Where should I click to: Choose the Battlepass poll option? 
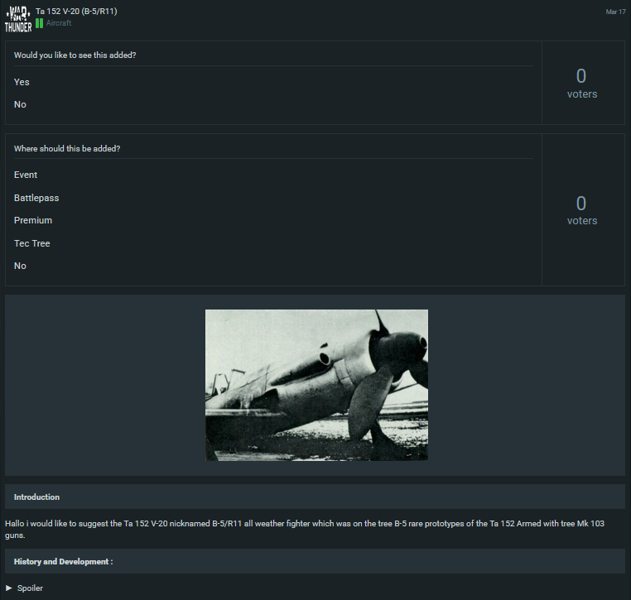[36, 198]
